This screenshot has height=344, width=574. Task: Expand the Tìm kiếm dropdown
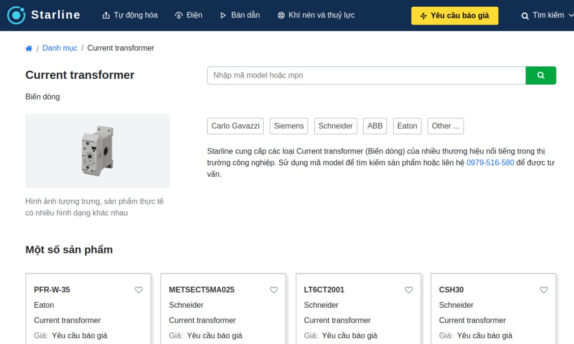pyautogui.click(x=548, y=16)
